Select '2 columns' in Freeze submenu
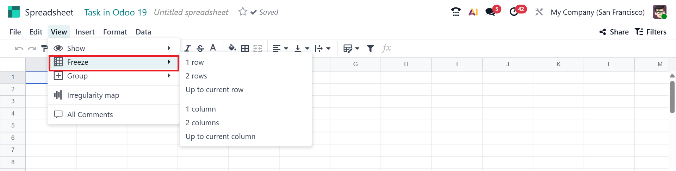Image resolution: width=676 pixels, height=171 pixels. tap(202, 123)
